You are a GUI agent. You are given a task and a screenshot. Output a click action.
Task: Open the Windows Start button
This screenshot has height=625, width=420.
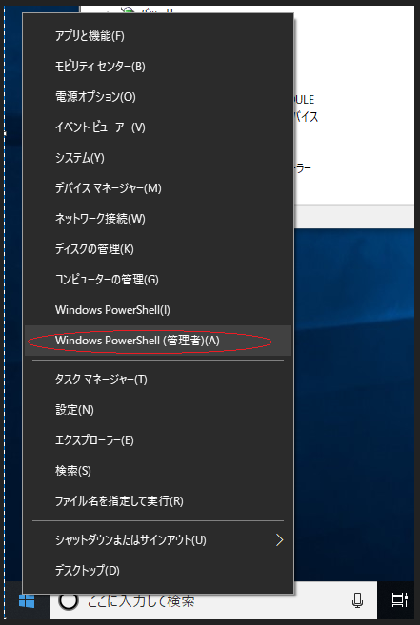27,600
